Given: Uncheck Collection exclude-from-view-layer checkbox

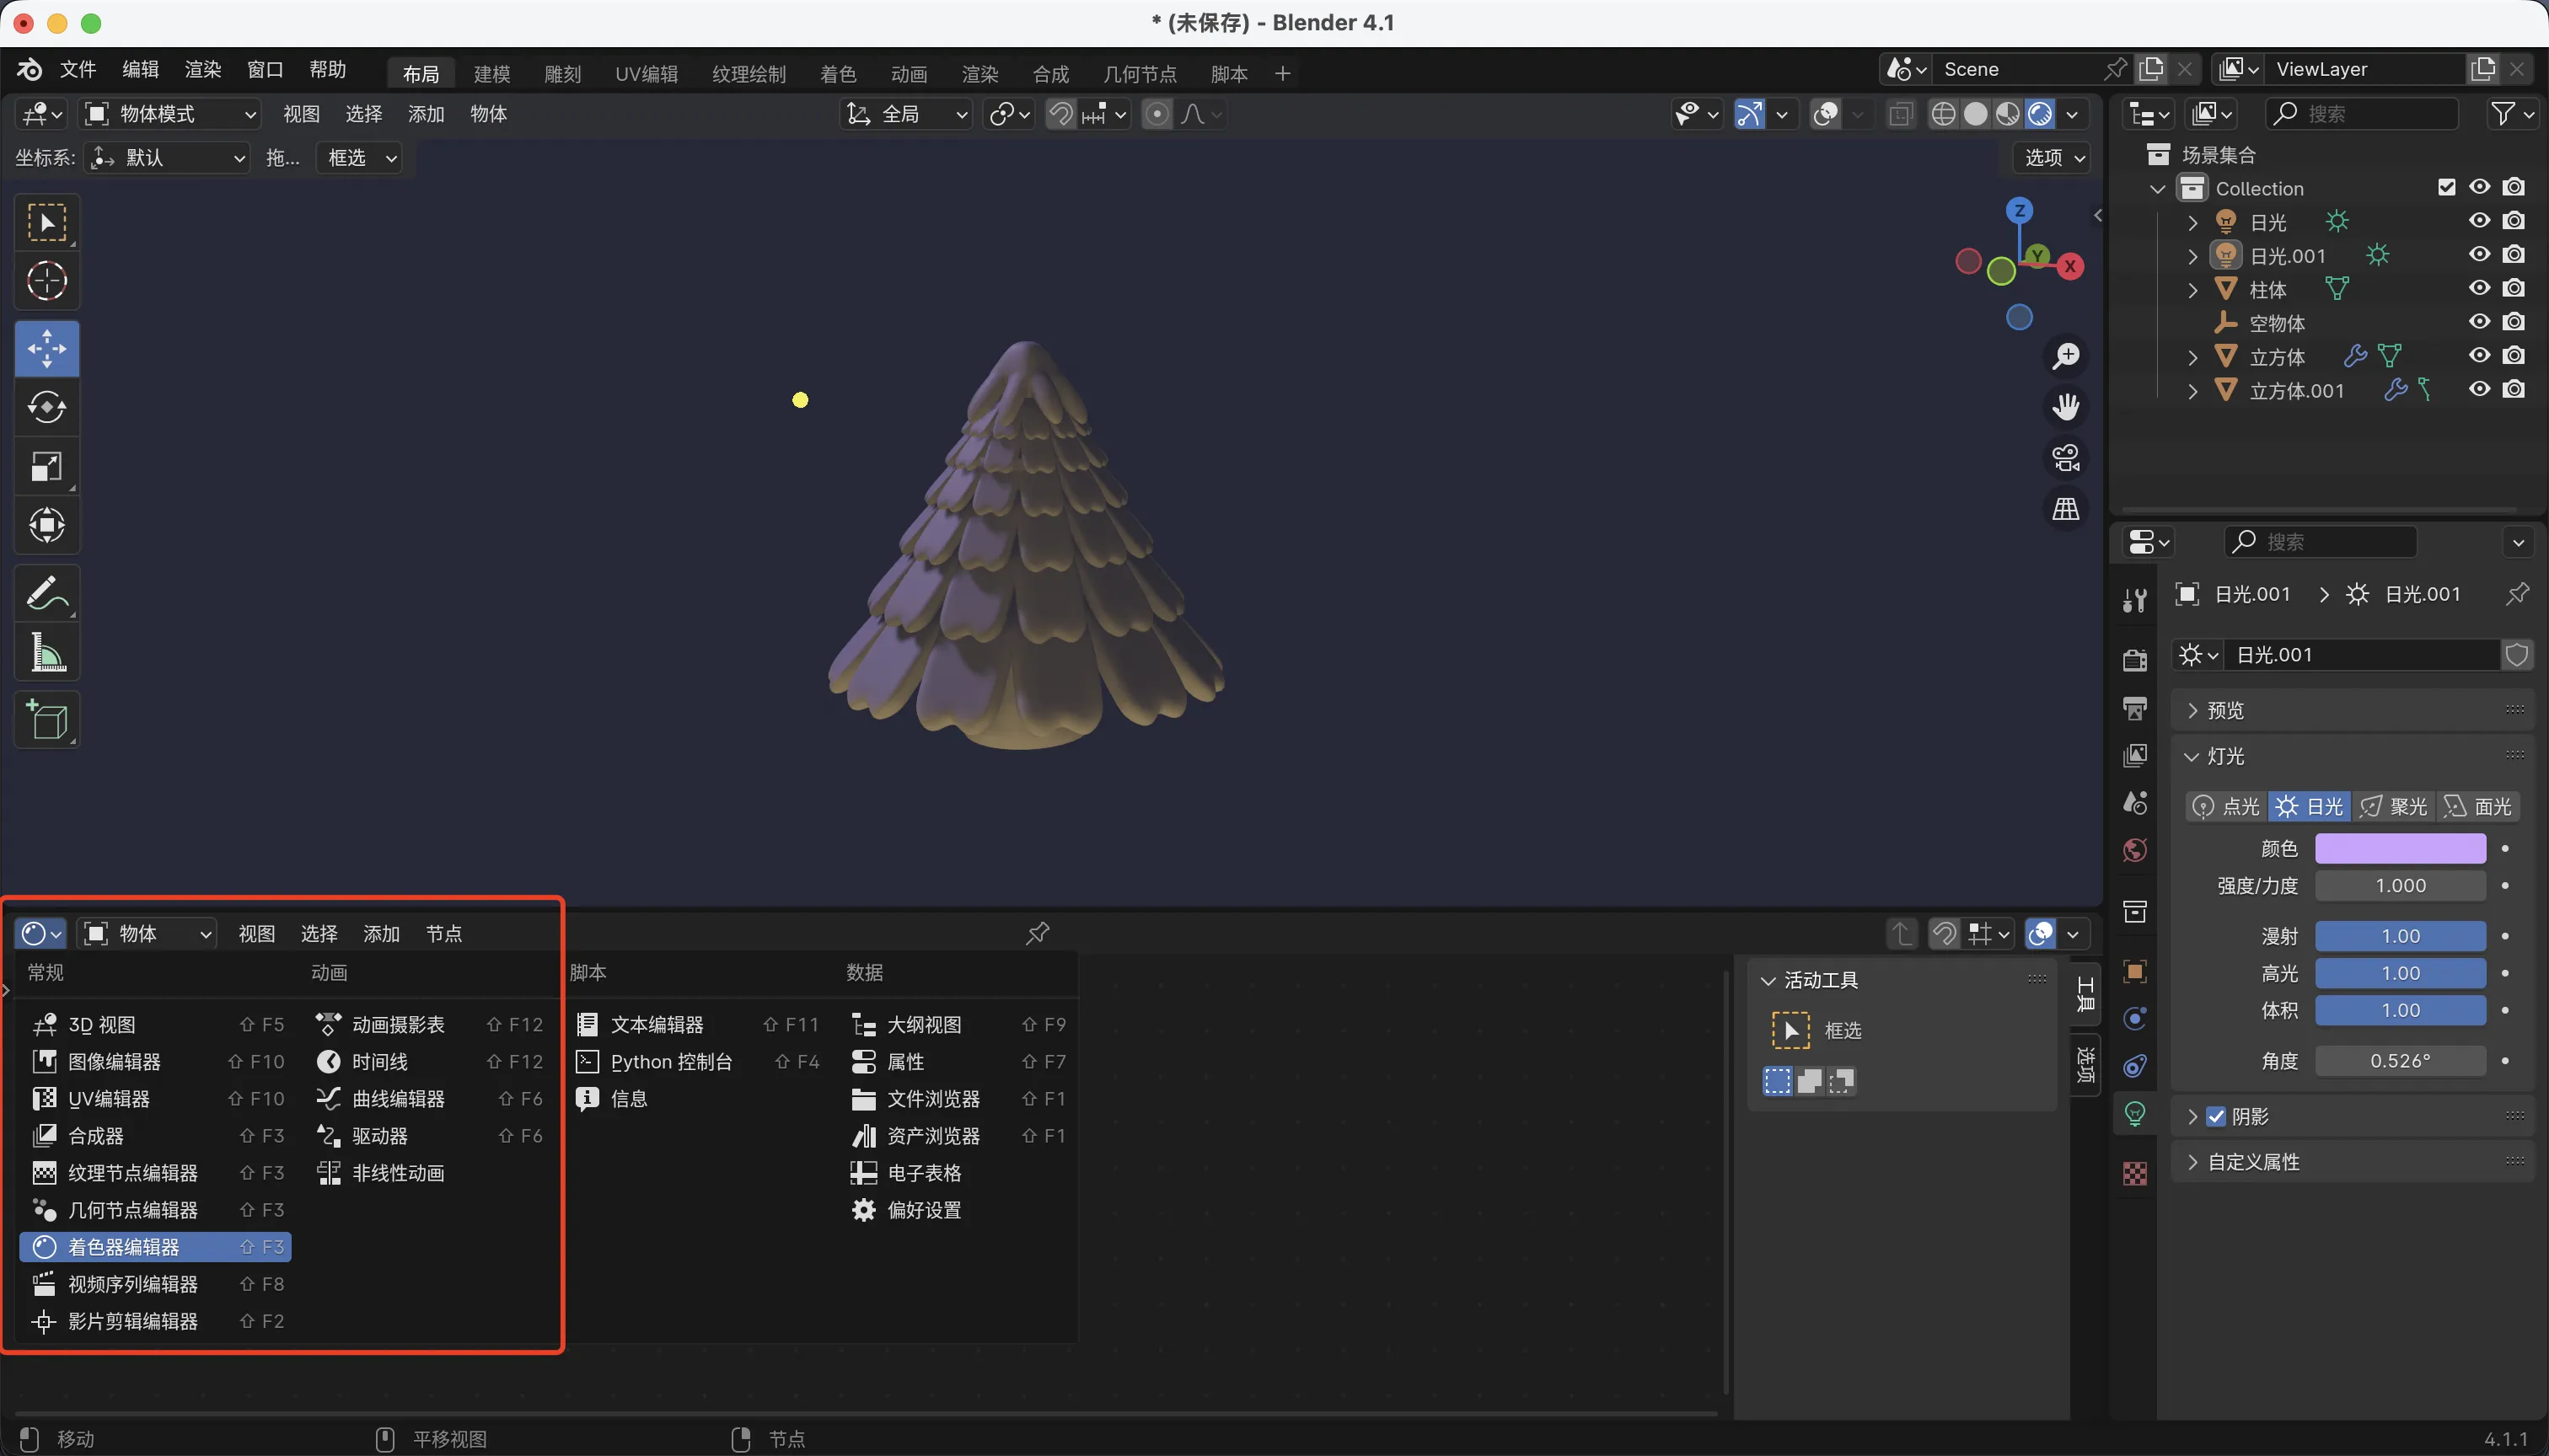Looking at the screenshot, I should [x=2446, y=187].
